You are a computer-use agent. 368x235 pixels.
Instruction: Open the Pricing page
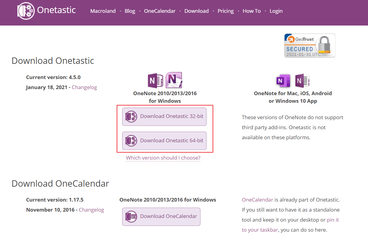(226, 11)
